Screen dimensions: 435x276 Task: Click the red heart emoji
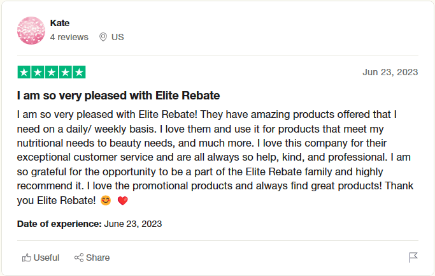[x=123, y=201]
